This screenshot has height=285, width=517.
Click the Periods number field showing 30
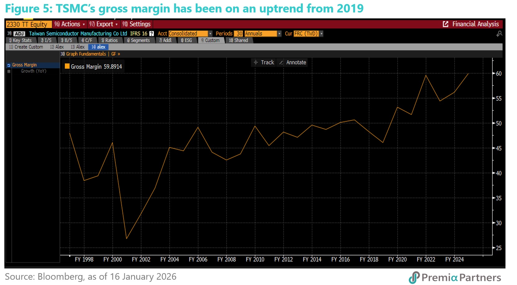[x=239, y=34]
